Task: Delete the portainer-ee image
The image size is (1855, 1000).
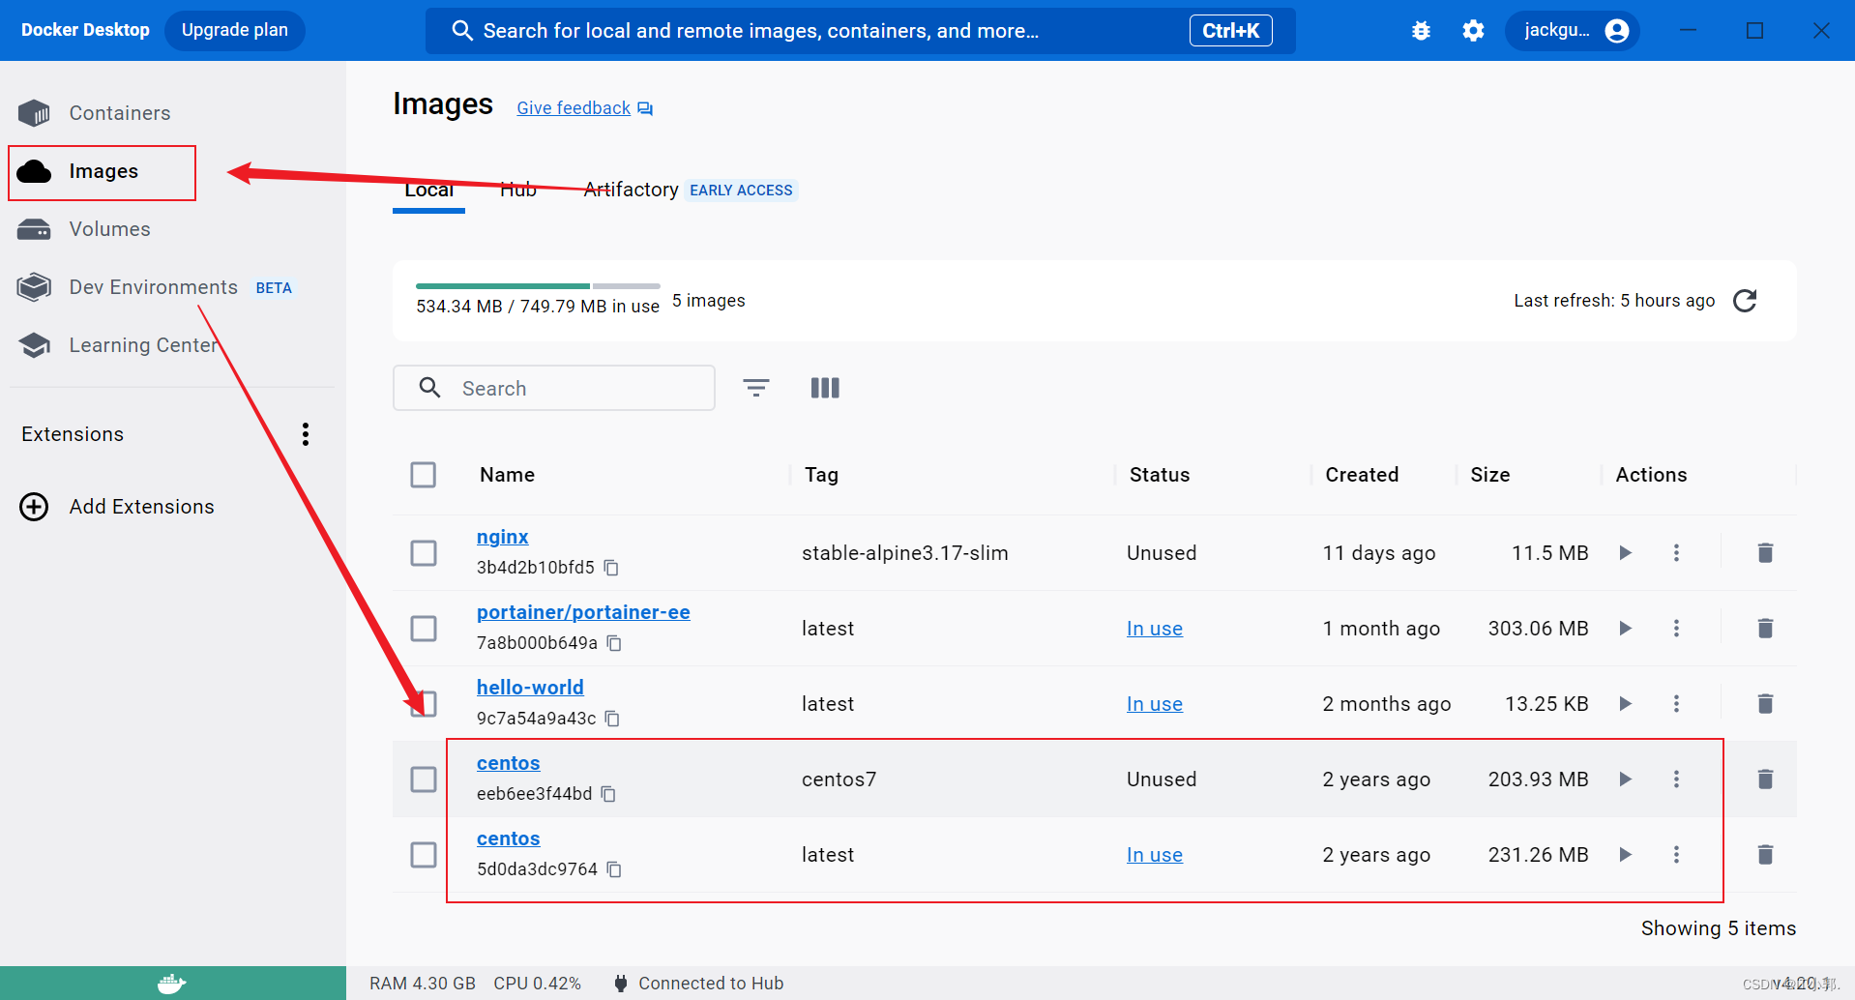Action: 1765,629
